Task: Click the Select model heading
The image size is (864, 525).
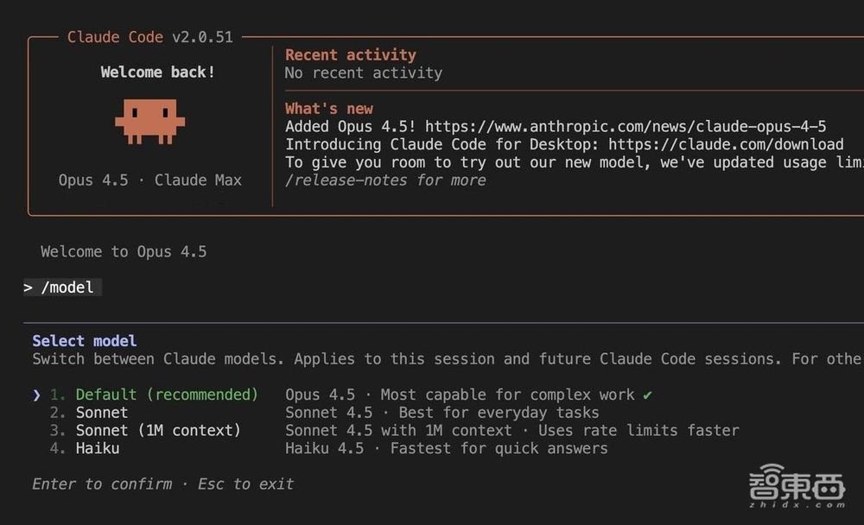Action: click(85, 341)
